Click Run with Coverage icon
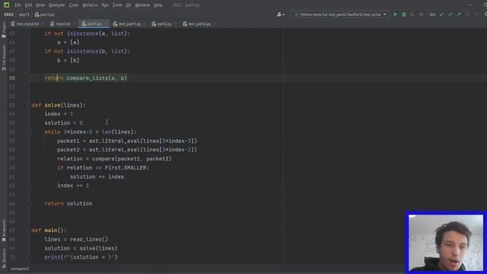 coord(412,14)
